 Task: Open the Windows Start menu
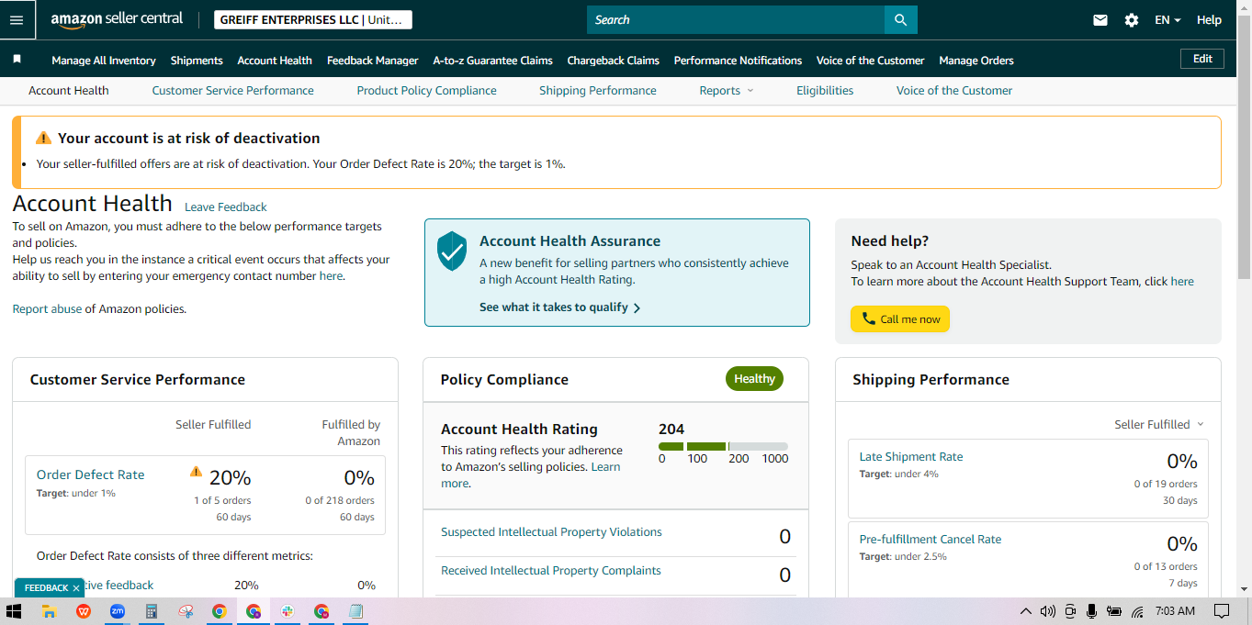click(x=13, y=611)
